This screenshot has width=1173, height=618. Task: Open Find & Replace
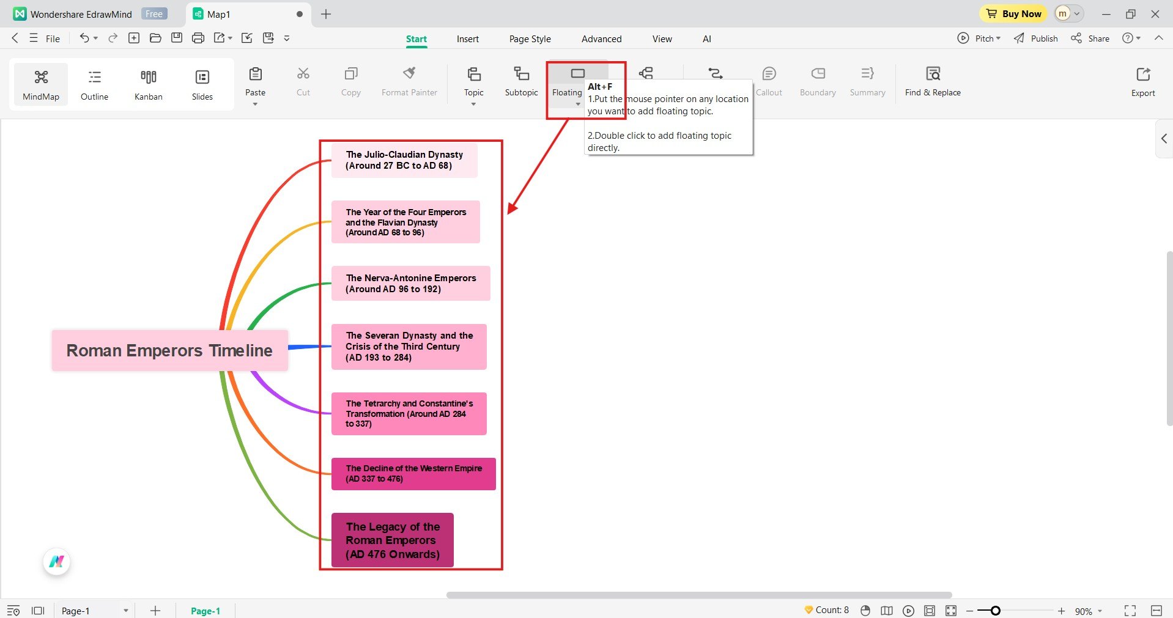coord(932,81)
